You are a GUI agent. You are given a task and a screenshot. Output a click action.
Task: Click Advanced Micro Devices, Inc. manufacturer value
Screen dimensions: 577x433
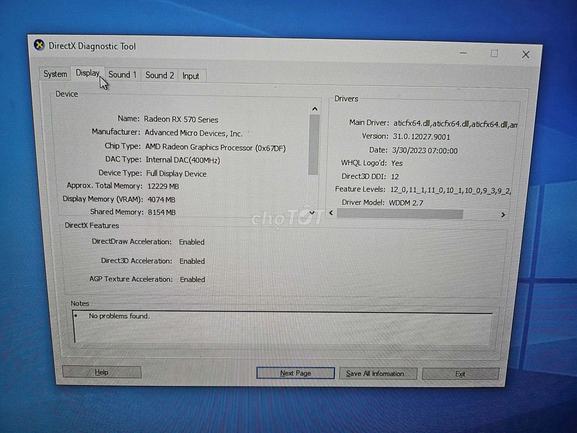point(194,133)
